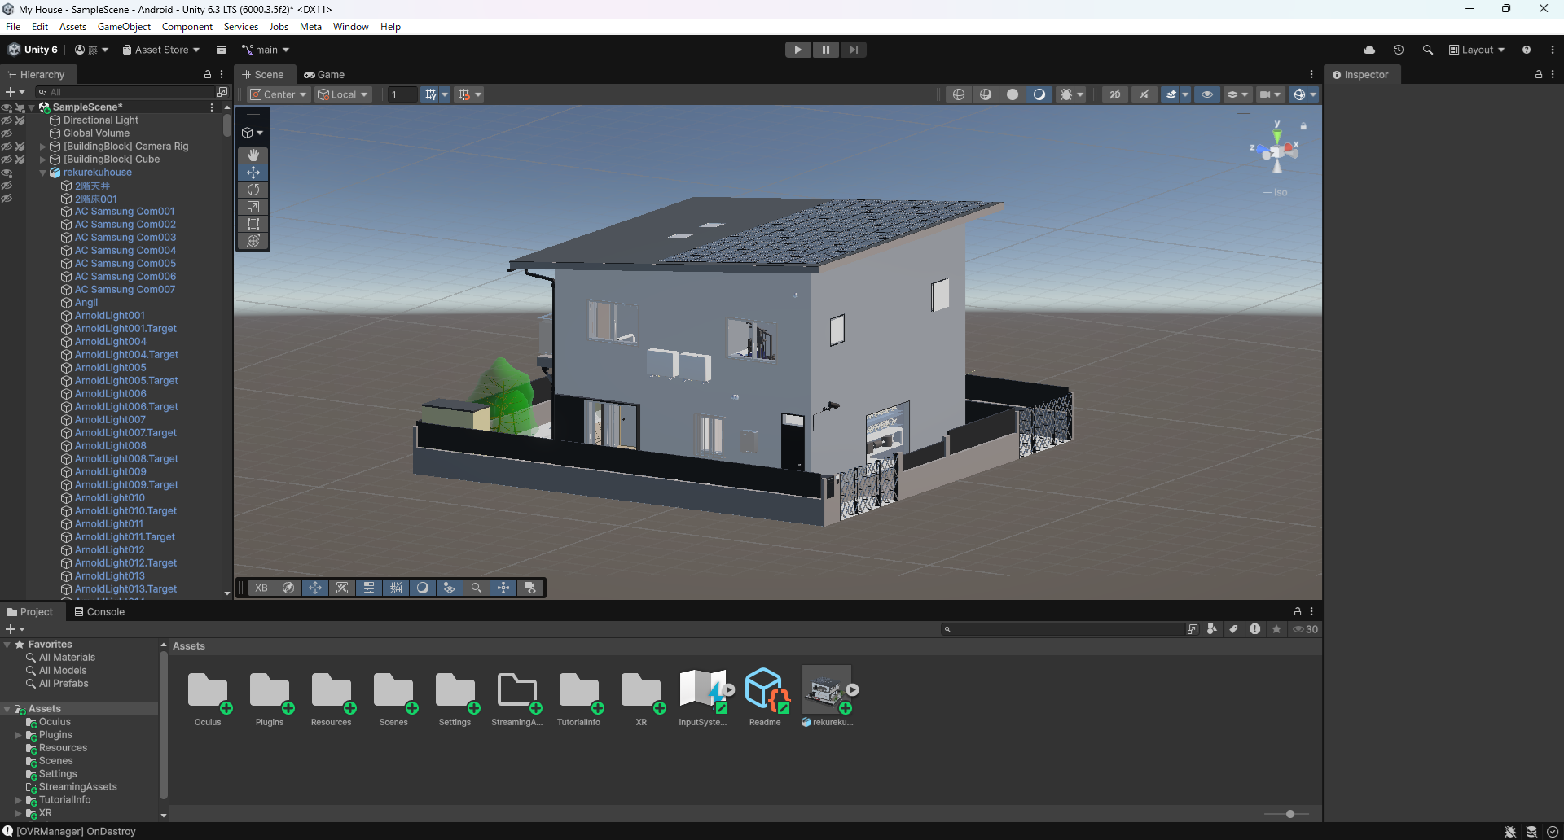The height and width of the screenshot is (840, 1564).
Task: Switch to the Game tab
Action: 324,74
